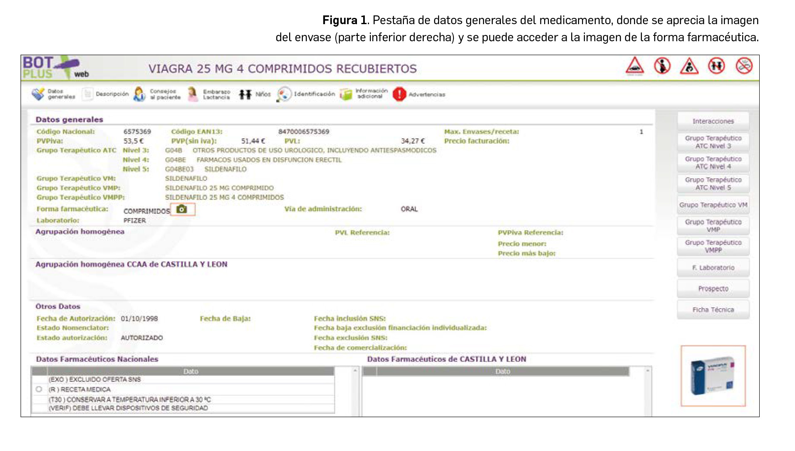This screenshot has width=795, height=451.
Task: Click the F. Laboratorio button
Action: [713, 268]
